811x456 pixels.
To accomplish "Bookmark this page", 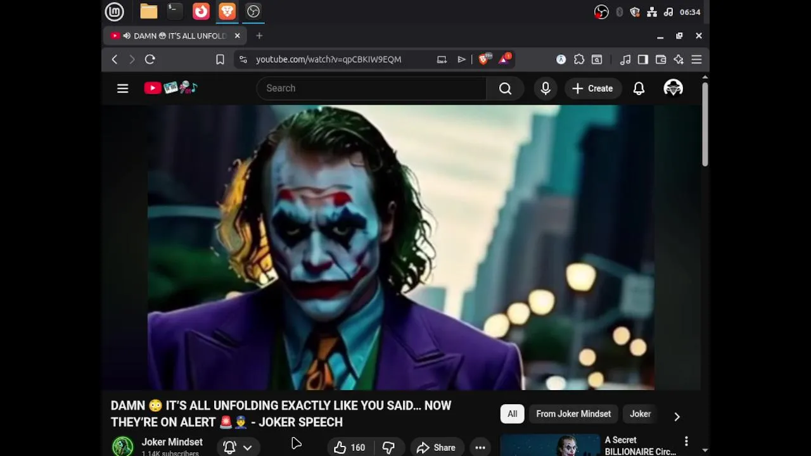I will pos(220,60).
